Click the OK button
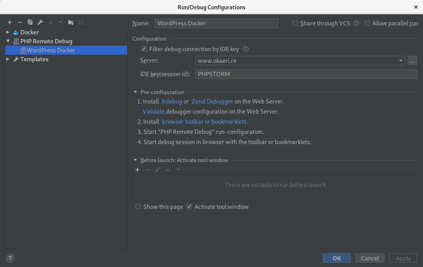 tap(337, 258)
